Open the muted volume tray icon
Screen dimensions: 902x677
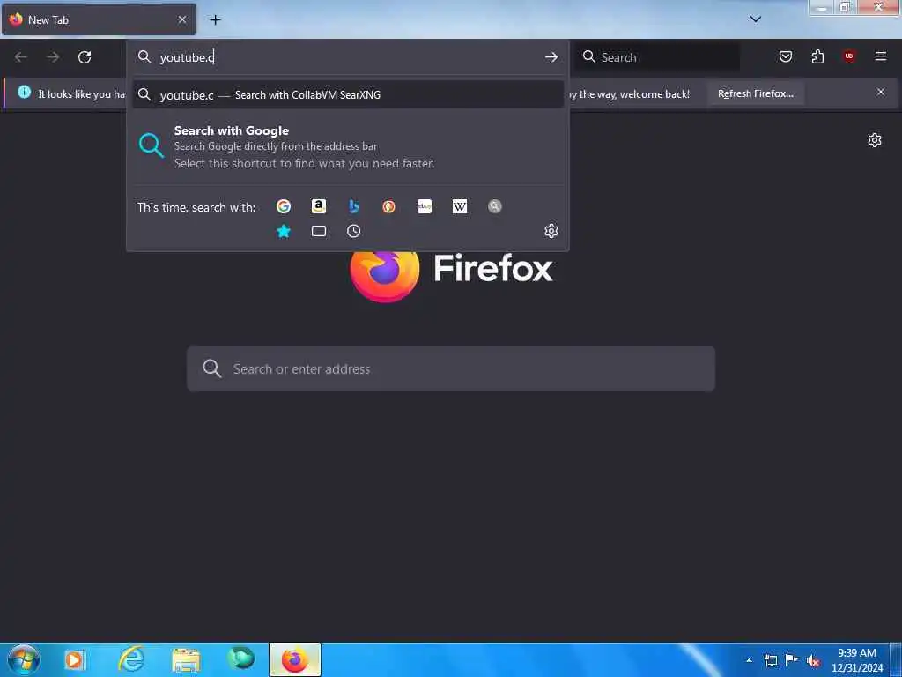(813, 661)
